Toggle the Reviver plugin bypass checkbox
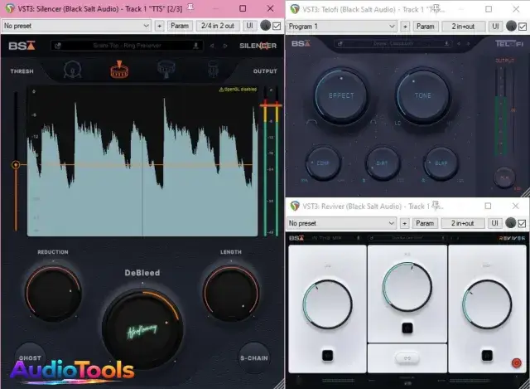The height and width of the screenshot is (389, 530). pyautogui.click(x=522, y=223)
